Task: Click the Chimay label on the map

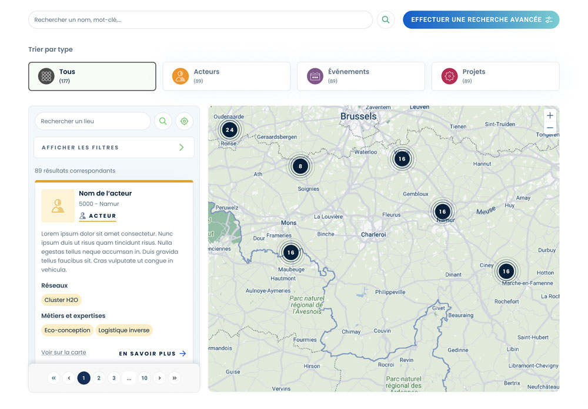Action: (351, 332)
